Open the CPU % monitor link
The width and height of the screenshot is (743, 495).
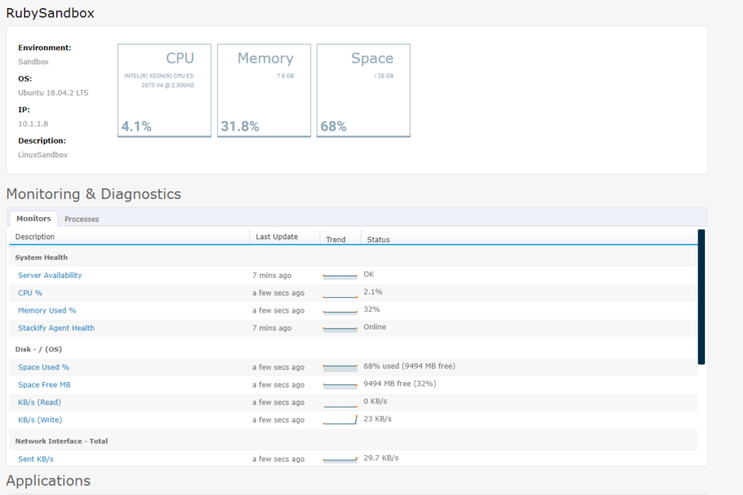click(30, 293)
